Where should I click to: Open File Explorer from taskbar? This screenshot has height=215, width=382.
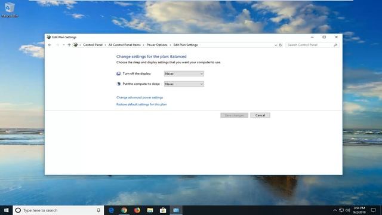tap(150, 210)
